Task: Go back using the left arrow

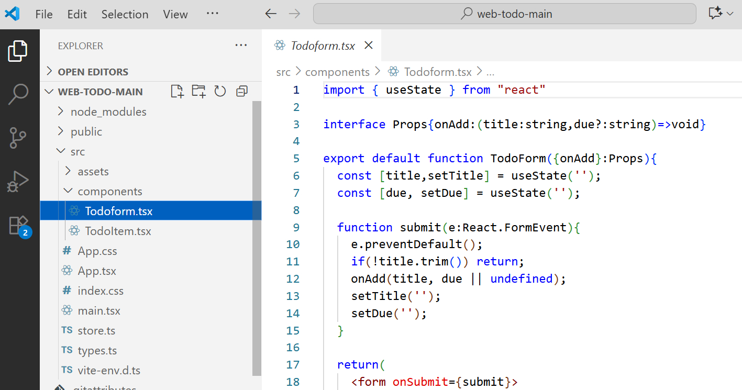Action: pyautogui.click(x=271, y=14)
